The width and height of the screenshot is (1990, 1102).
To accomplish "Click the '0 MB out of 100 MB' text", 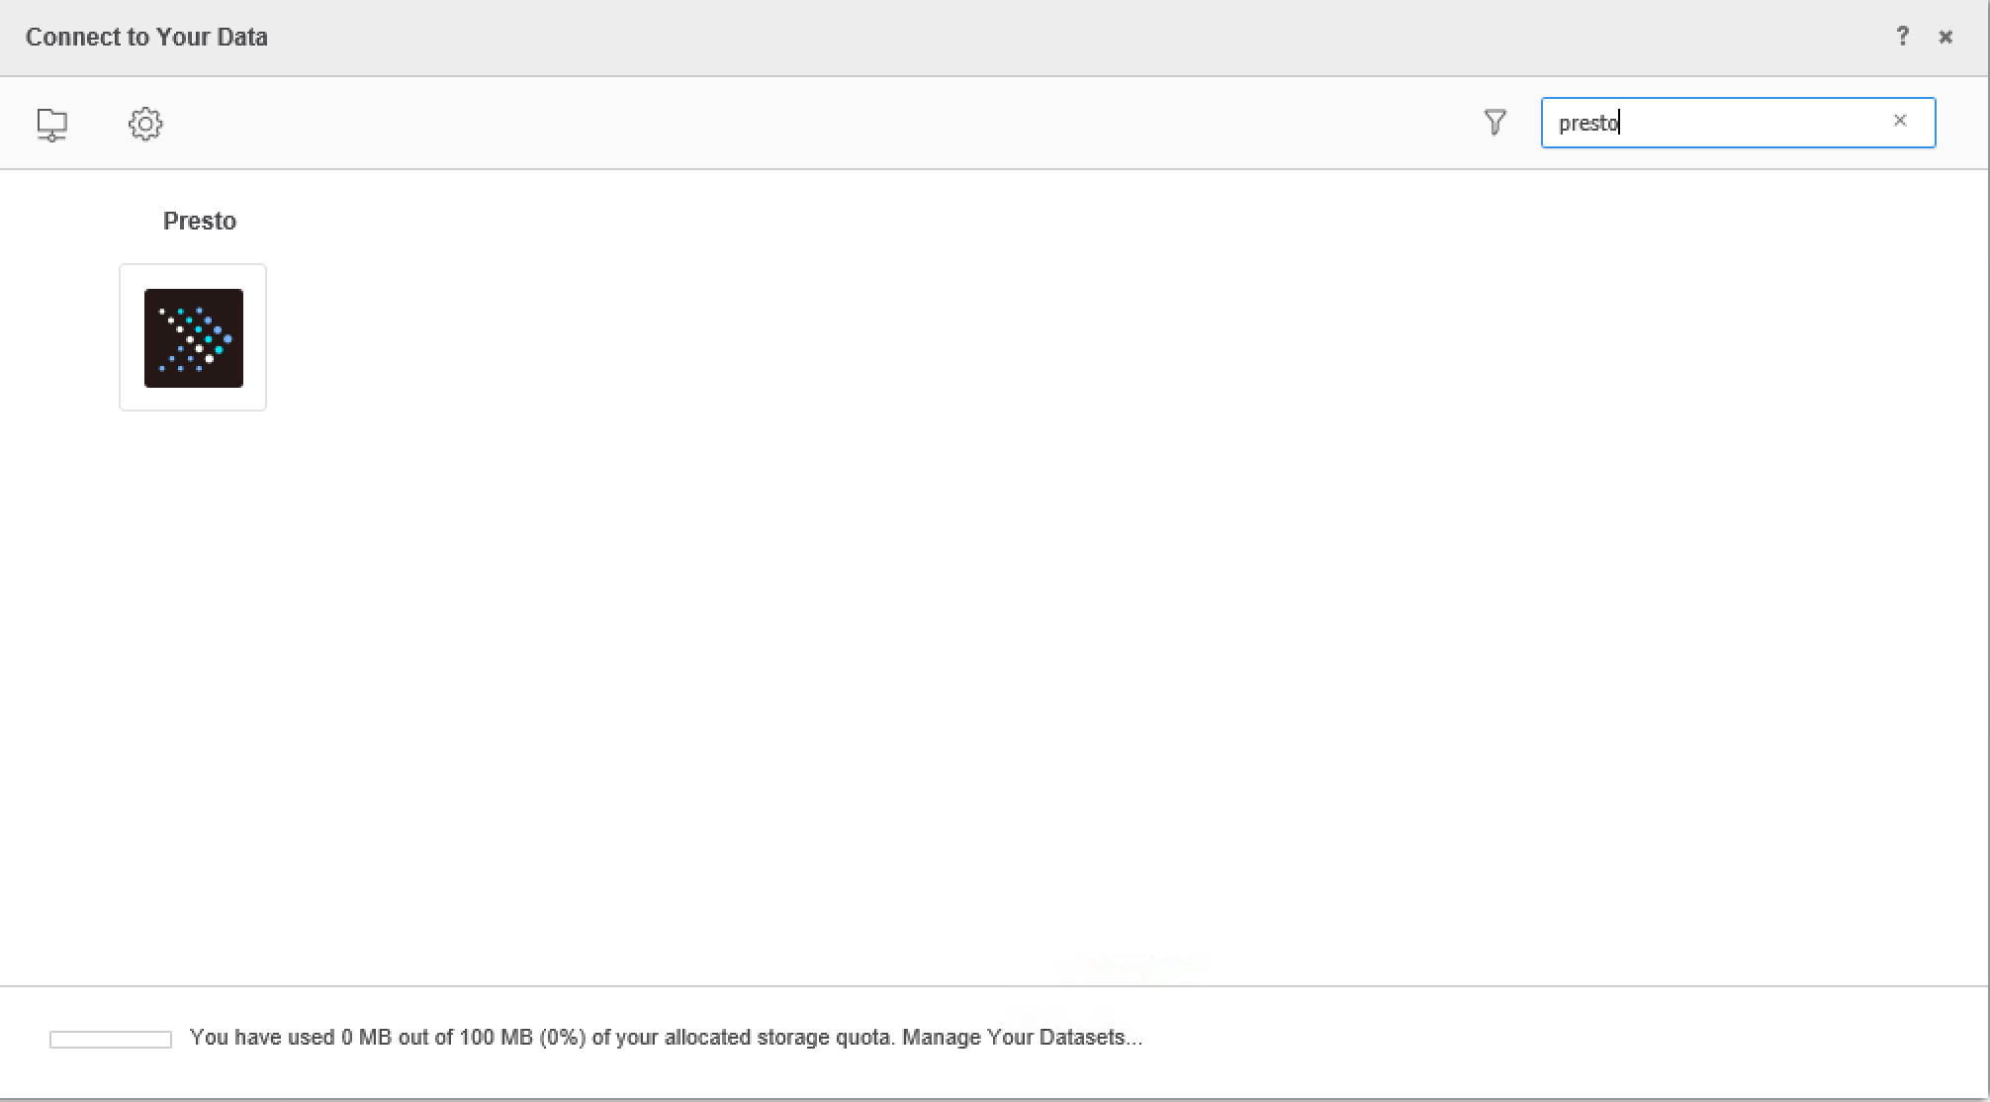I will [x=436, y=1038].
